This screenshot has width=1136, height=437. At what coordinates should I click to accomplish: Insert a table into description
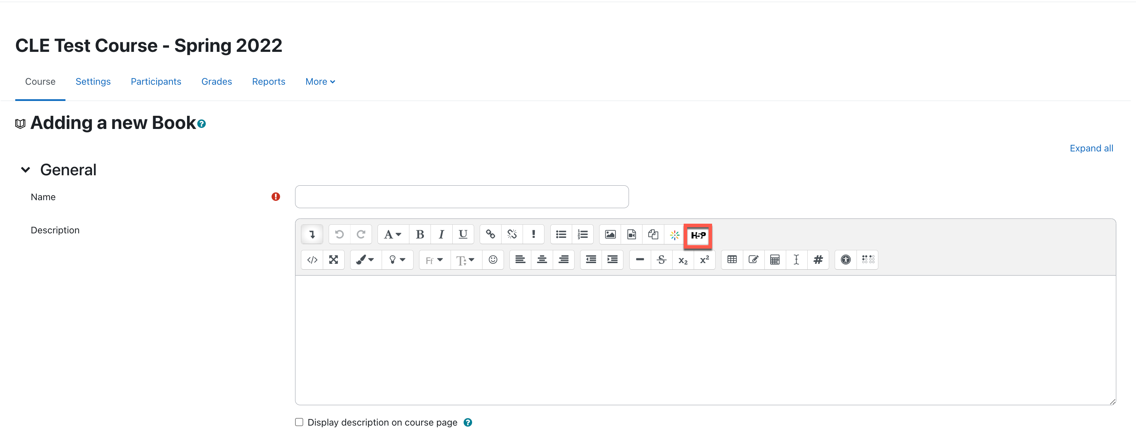(731, 260)
